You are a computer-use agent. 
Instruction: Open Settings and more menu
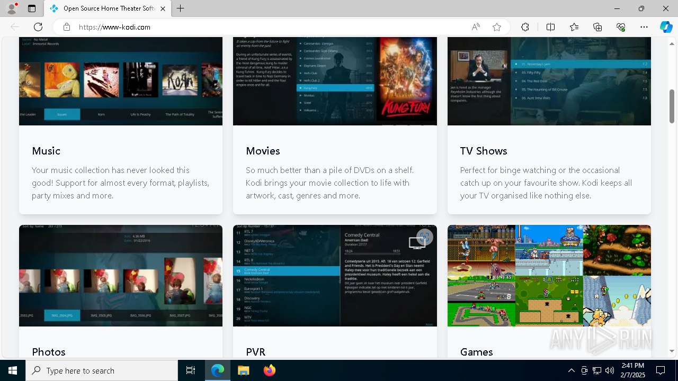click(644, 27)
